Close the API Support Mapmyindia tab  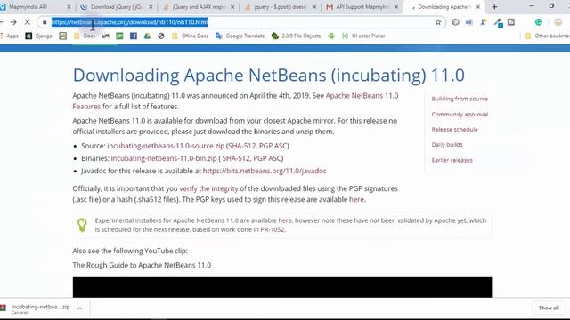[x=396, y=7]
